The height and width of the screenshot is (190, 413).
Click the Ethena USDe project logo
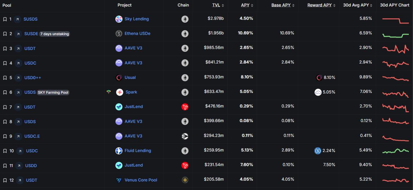coord(119,34)
